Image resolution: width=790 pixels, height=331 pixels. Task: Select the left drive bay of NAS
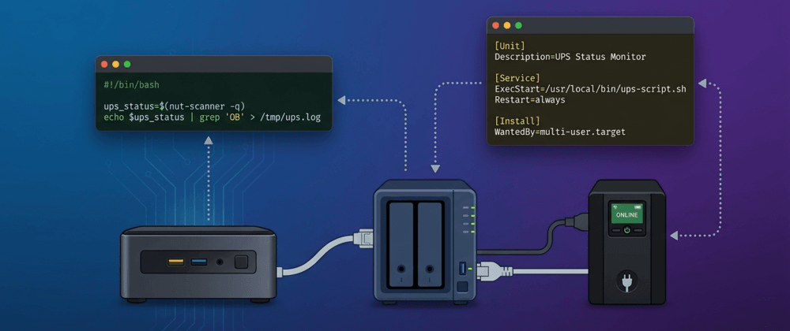(402, 243)
